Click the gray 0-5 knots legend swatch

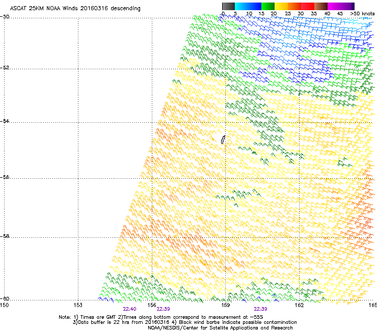click(x=228, y=6)
